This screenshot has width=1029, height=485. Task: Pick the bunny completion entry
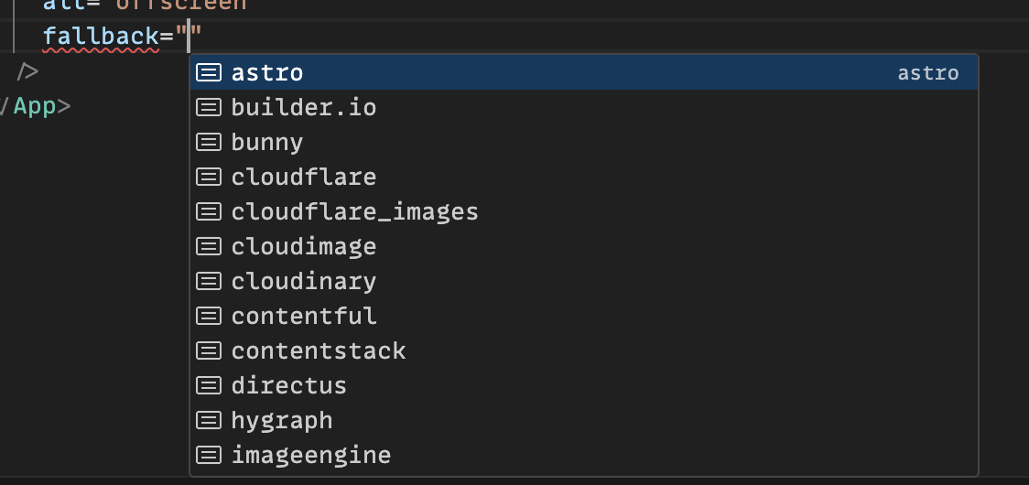pyautogui.click(x=267, y=143)
